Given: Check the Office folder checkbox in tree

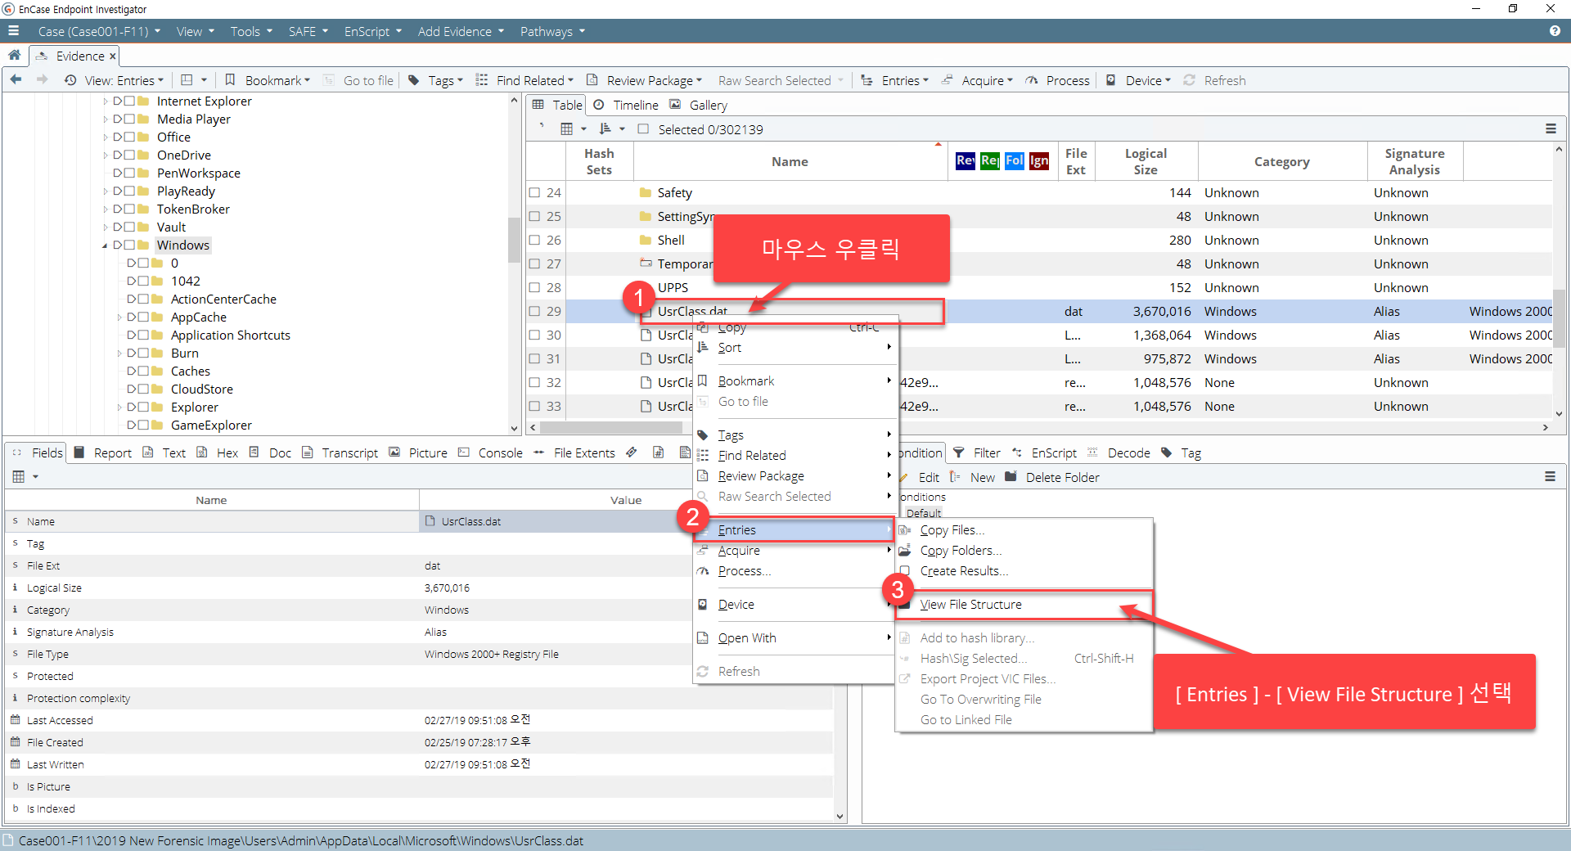Looking at the screenshot, I should pyautogui.click(x=129, y=137).
